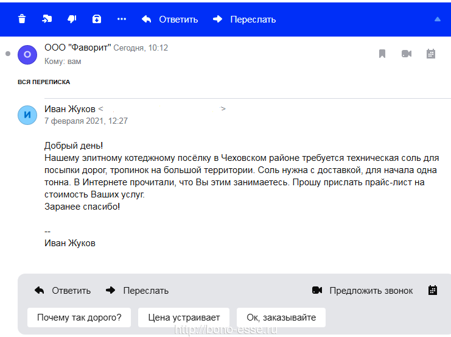Toggle the unread dot beside ООО Фаворит

[x=8, y=54]
